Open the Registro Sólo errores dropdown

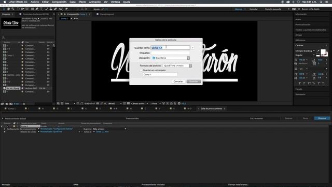coord(109,129)
